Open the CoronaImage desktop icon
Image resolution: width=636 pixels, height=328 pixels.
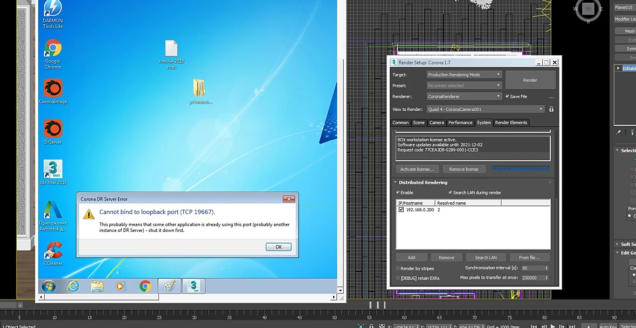(x=53, y=91)
